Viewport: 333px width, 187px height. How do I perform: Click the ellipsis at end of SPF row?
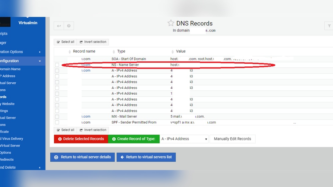coord(295,123)
